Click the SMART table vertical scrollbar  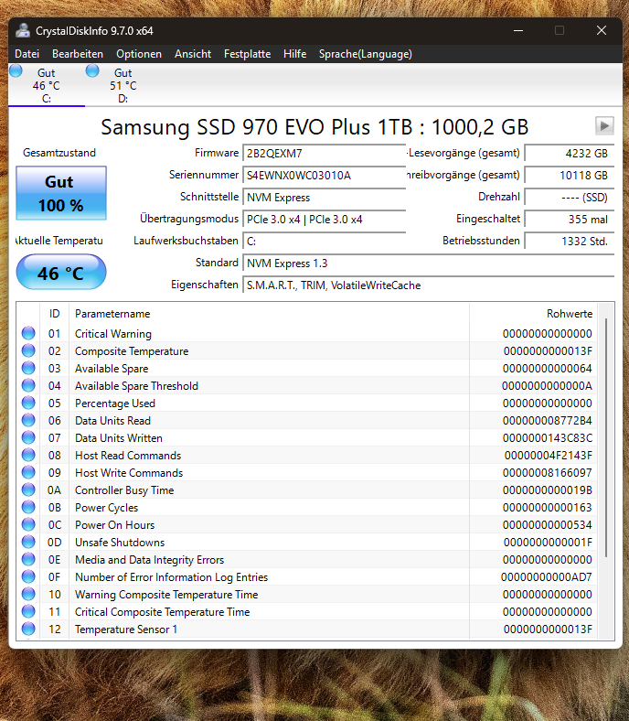(x=606, y=437)
